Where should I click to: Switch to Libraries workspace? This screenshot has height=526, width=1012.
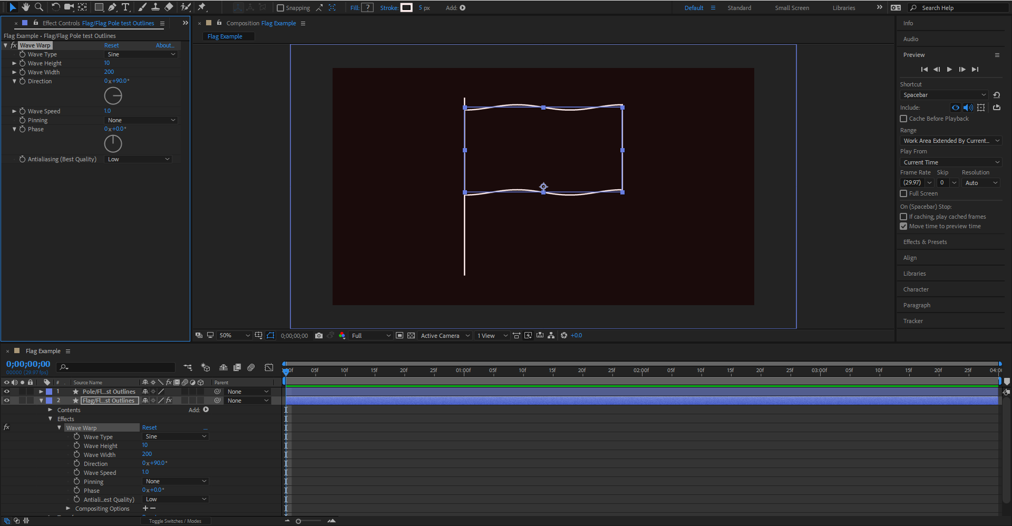pyautogui.click(x=844, y=8)
